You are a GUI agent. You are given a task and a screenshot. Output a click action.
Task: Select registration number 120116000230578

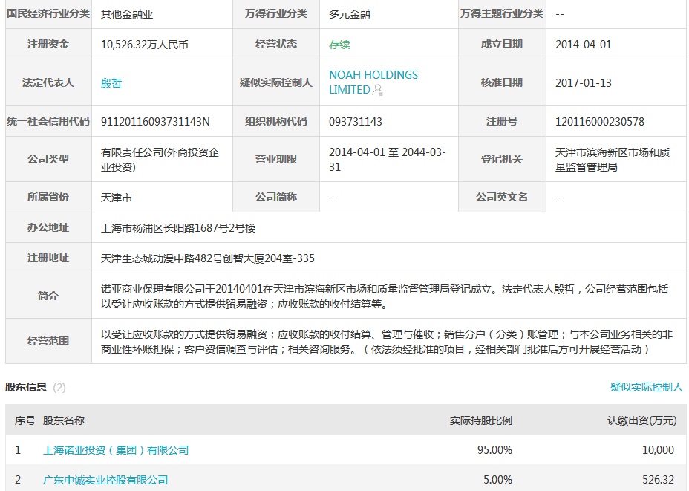600,122
